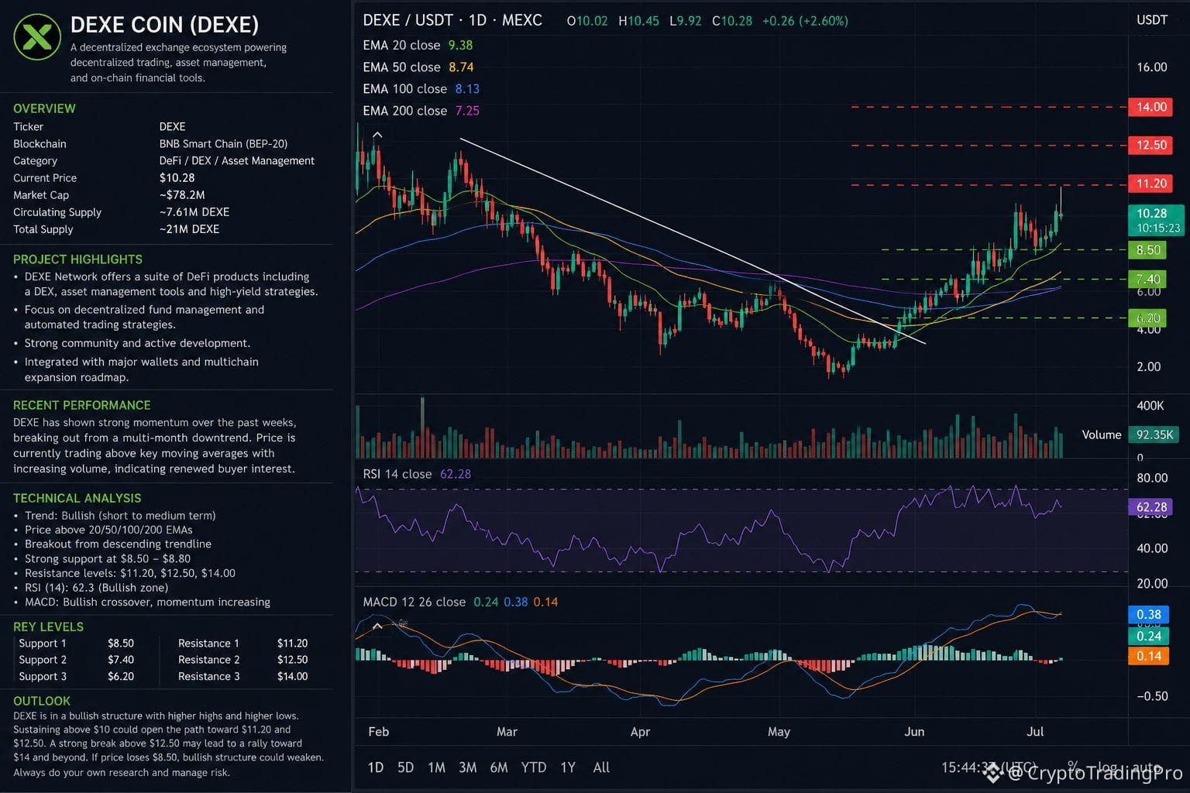Screen dimensions: 1190x793
Task: Toggle the log scale mode
Action: (1108, 767)
